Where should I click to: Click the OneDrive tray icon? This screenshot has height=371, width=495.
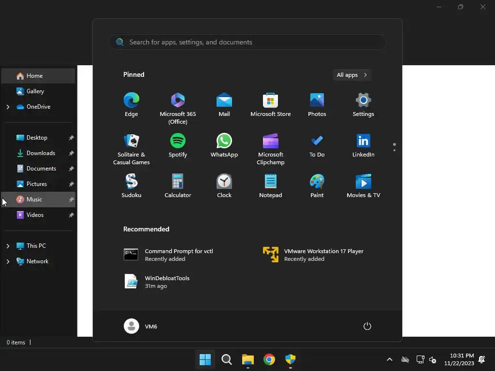pos(405,359)
